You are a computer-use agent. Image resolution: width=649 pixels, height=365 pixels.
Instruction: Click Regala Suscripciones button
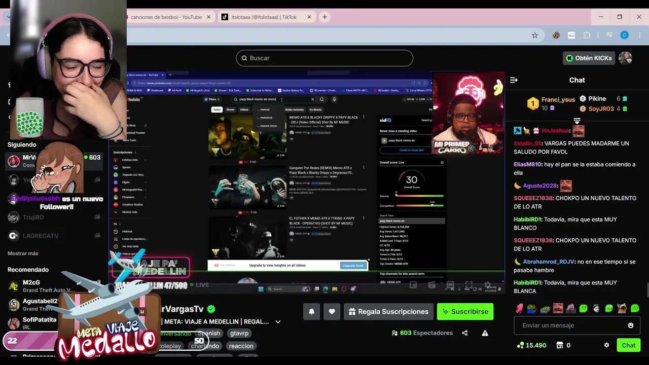pos(388,312)
